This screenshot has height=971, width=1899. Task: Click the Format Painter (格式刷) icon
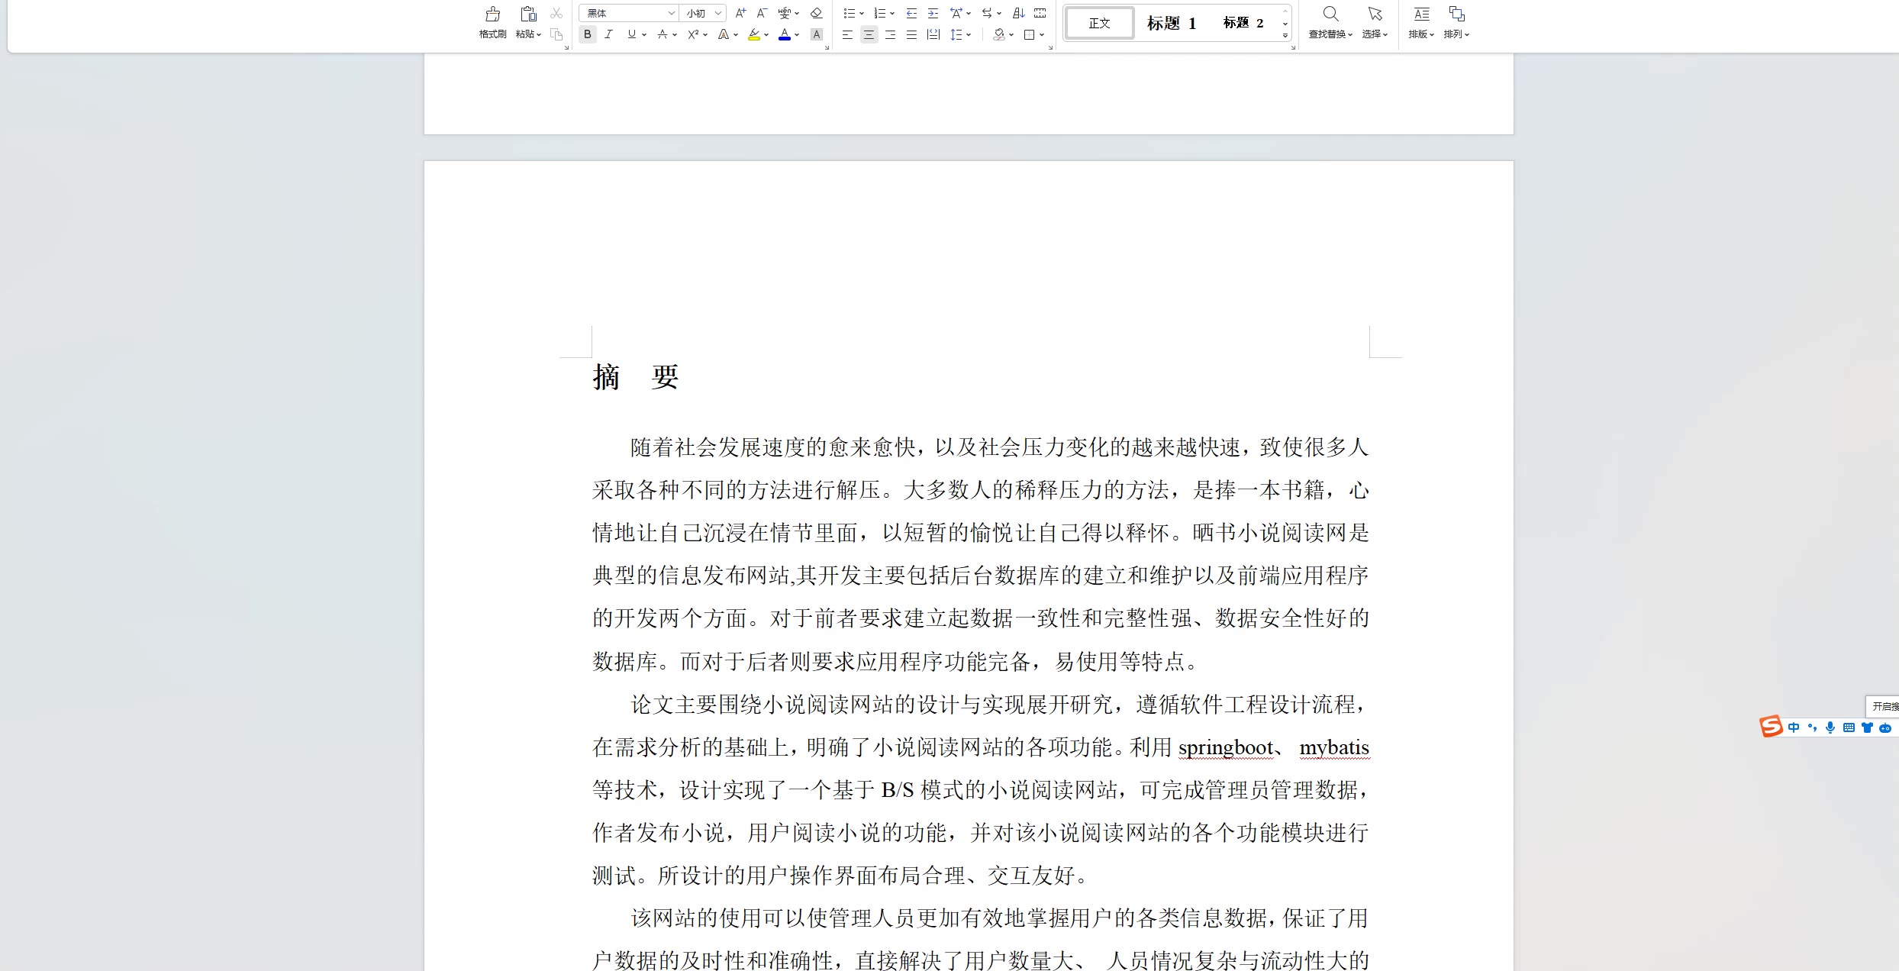[493, 14]
